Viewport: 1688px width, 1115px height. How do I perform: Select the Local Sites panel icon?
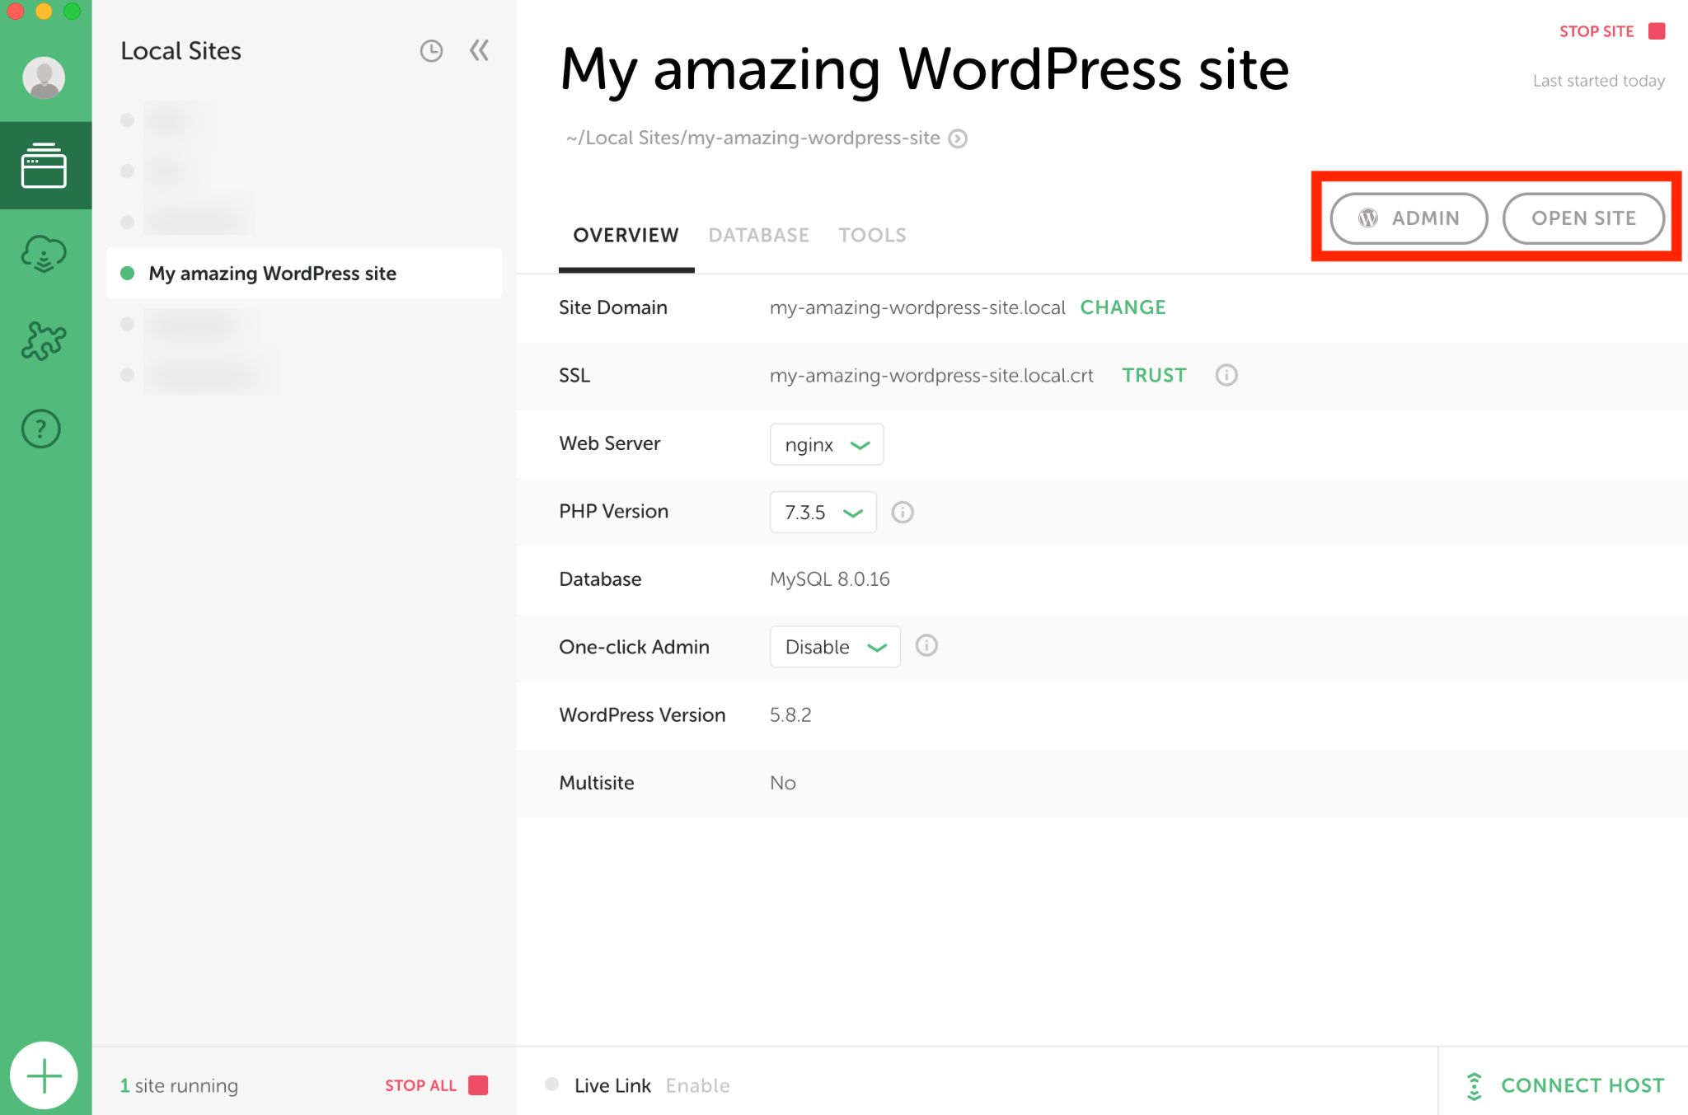click(45, 164)
